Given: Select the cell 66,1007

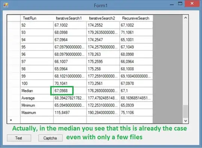Looking at the screenshot, I should [70, 62].
